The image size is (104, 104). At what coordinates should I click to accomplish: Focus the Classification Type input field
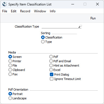(x=60, y=26)
